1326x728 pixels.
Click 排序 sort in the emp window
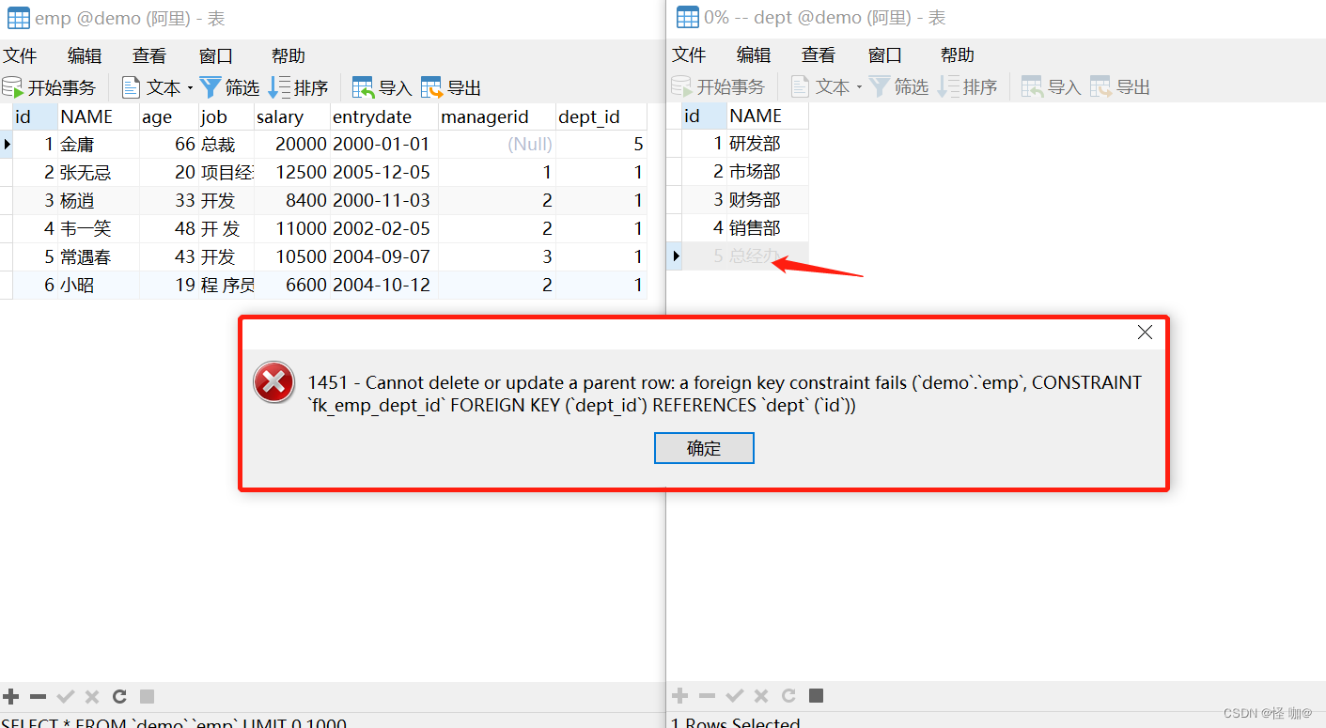[298, 87]
